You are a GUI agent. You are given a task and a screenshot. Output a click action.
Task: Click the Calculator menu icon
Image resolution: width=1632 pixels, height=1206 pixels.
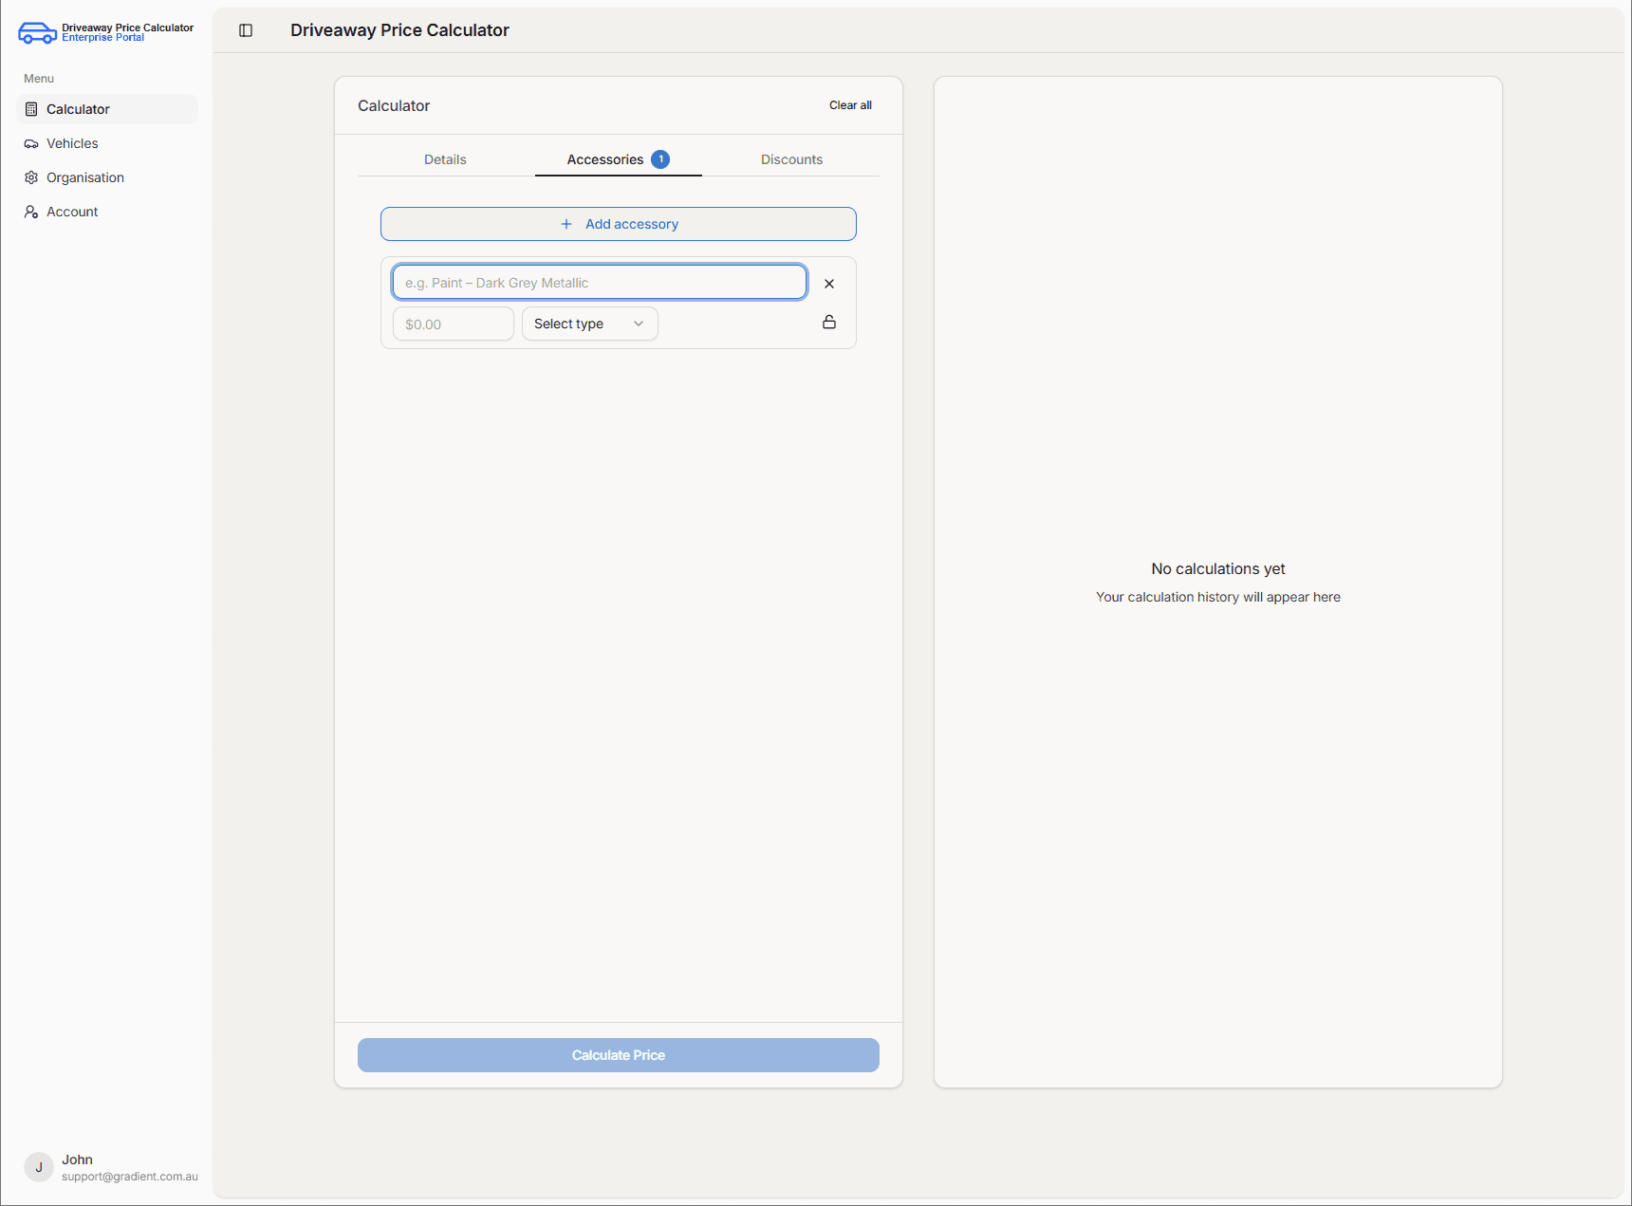pos(31,109)
